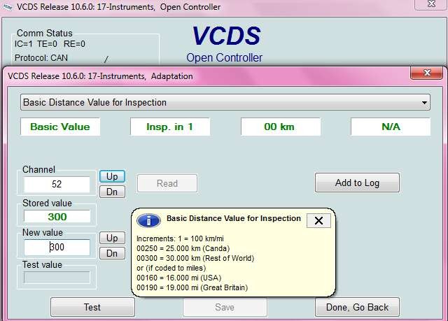Click 'or (if coded to miles)' line

point(171,269)
